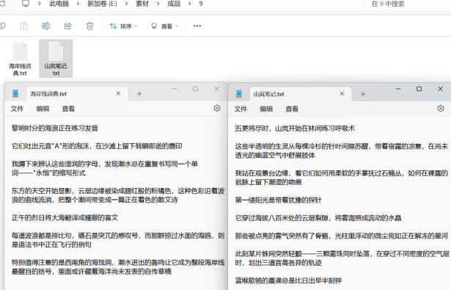The height and width of the screenshot is (290, 451).
Task: Expand chevron after 此电脑 in breadcrumb
Action: (78, 4)
